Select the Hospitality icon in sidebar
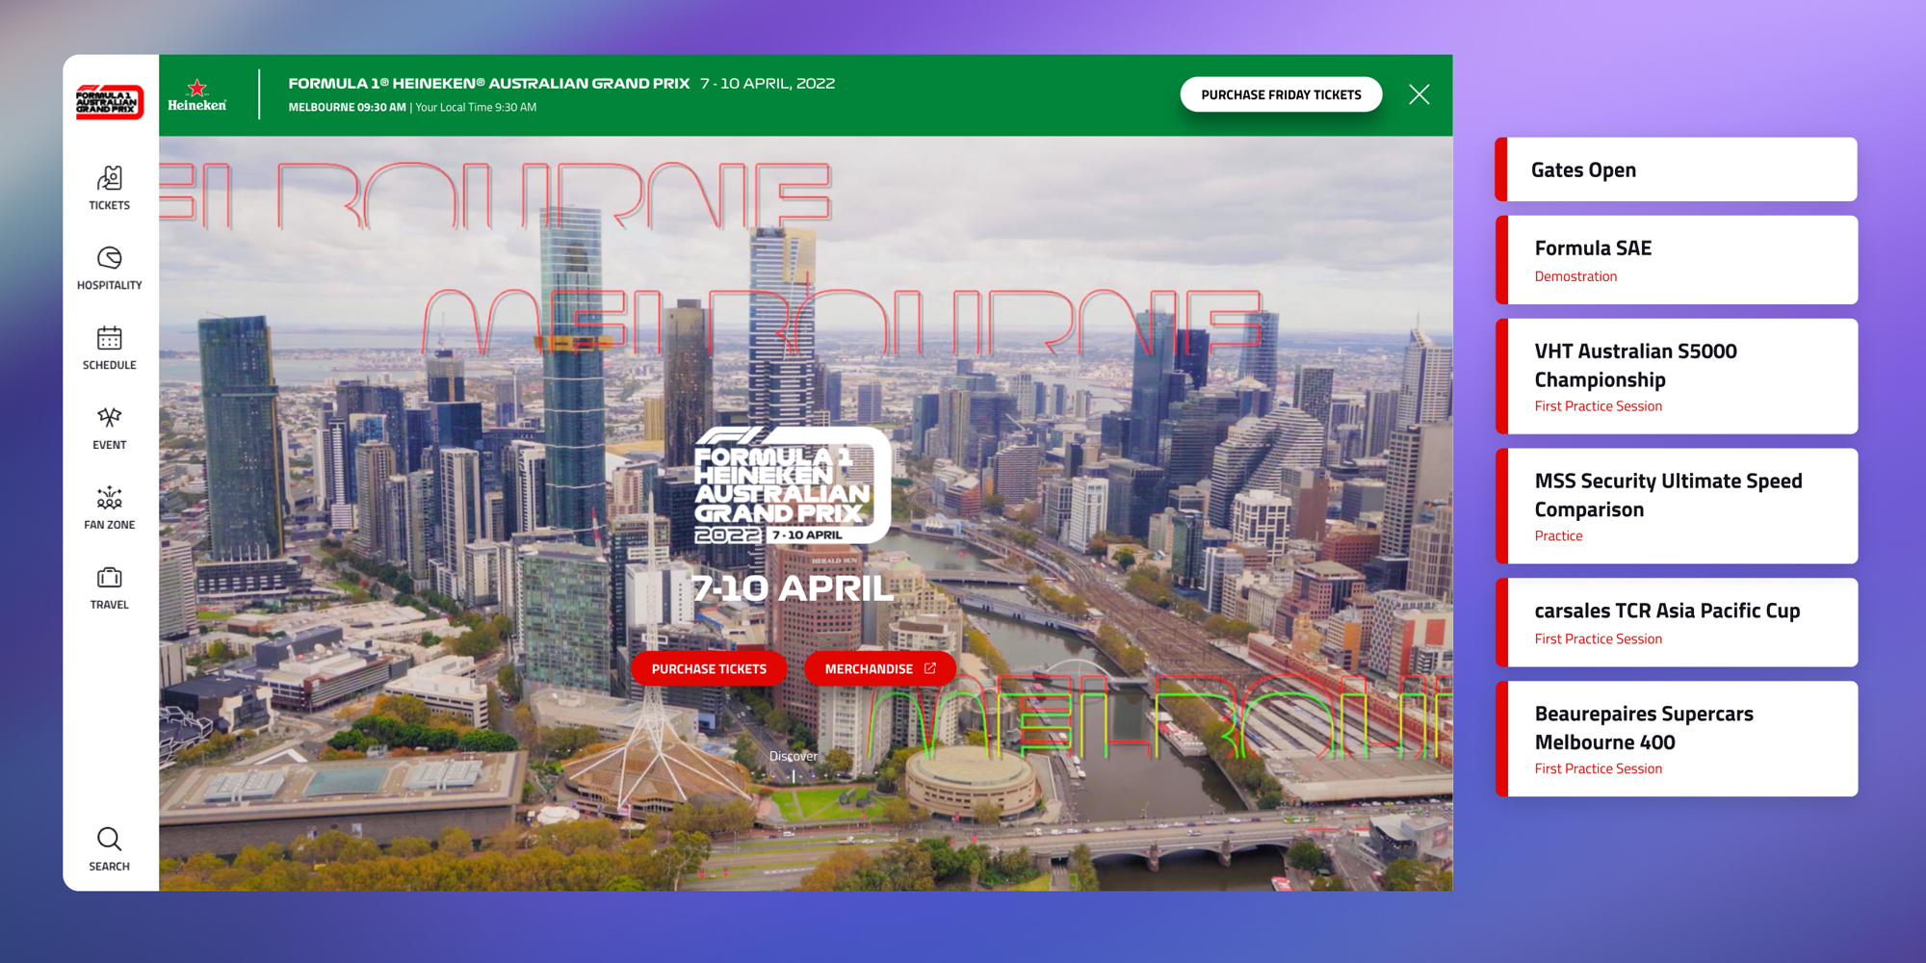Viewport: 1926px width, 963px height. point(110,267)
